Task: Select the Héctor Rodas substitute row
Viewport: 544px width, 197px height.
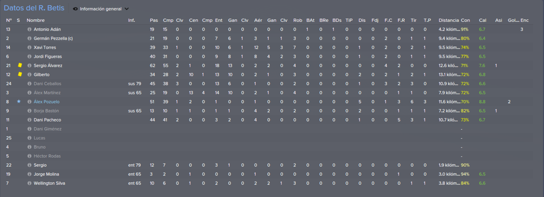Action: point(272,156)
